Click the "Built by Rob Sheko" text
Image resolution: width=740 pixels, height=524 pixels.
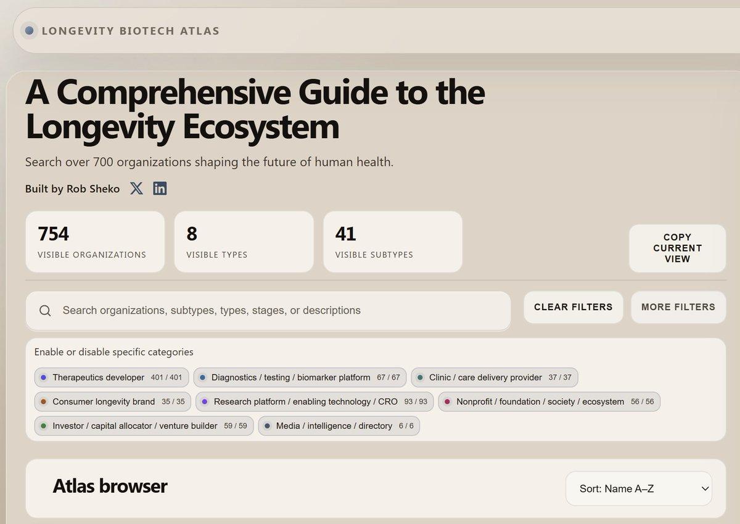click(x=73, y=189)
